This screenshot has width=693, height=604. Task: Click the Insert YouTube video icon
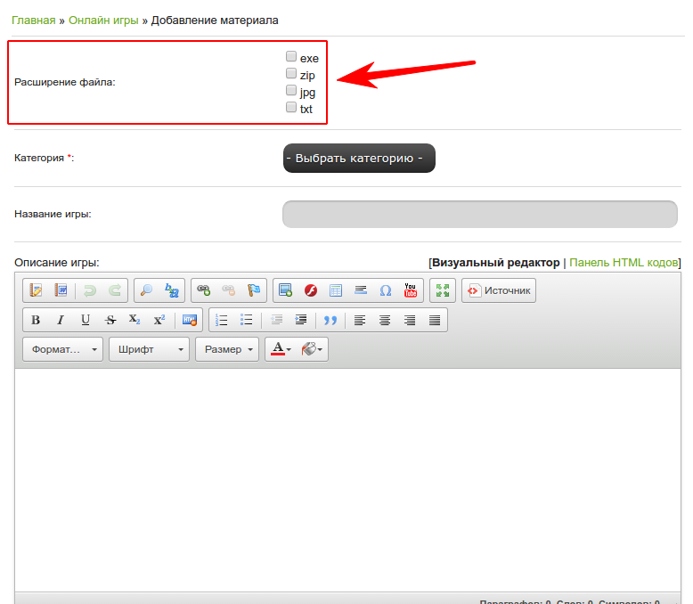click(410, 290)
